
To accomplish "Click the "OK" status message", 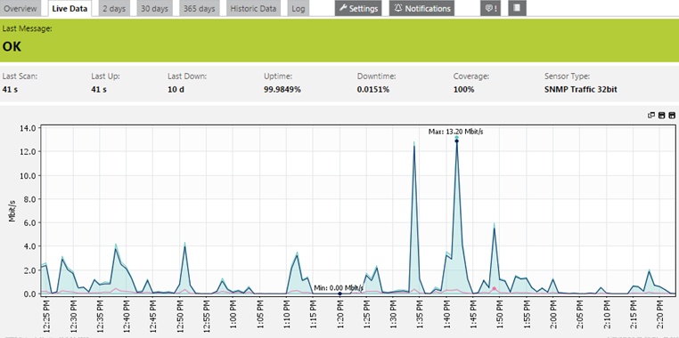I will (x=12, y=46).
